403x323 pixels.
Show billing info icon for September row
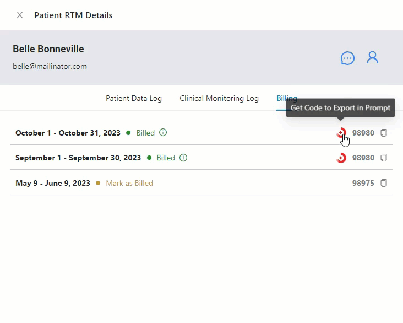pos(183,158)
